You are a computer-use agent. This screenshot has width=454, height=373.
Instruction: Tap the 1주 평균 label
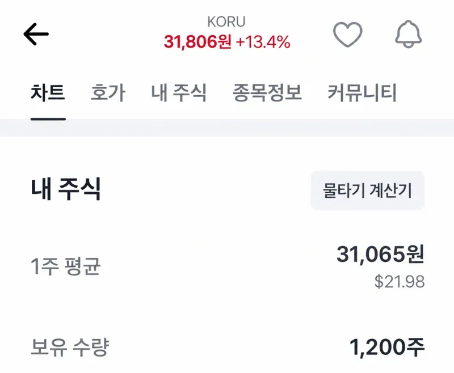point(65,266)
